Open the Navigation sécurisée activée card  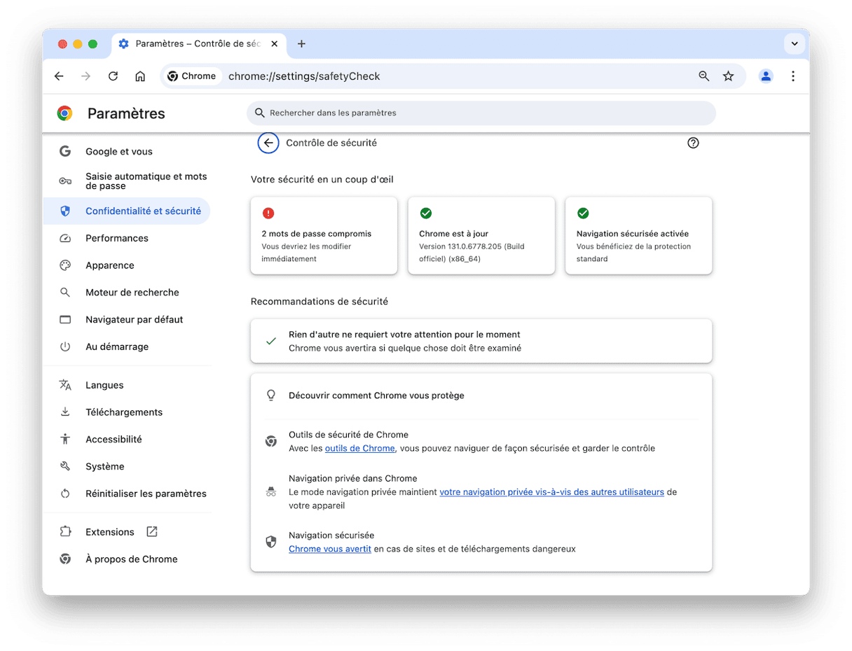639,235
